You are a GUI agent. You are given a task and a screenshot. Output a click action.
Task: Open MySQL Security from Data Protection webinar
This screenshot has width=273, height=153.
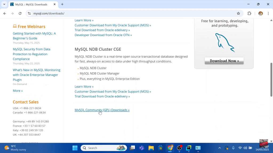tap(31, 54)
